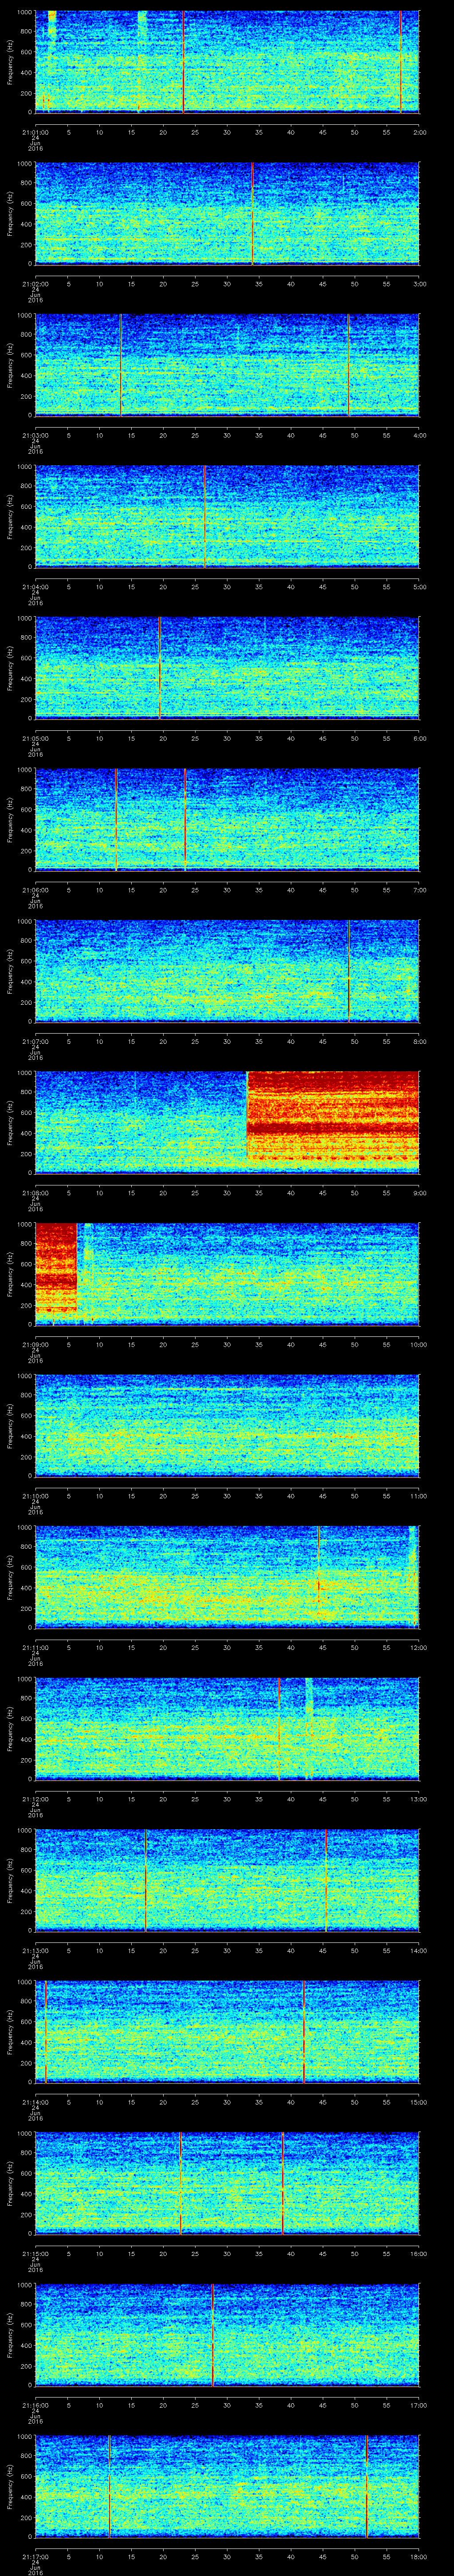
Task: Click the vertical line near 52 seconds in 21:17:00 panel
Action: pos(366,2485)
